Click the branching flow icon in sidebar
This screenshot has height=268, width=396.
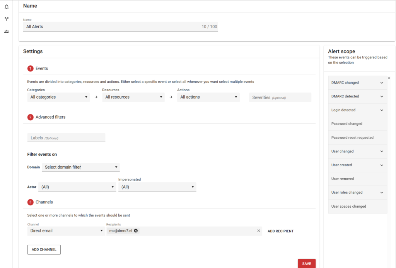click(x=7, y=19)
